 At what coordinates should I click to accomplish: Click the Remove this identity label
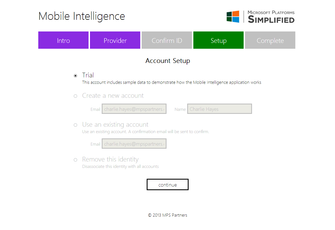click(110, 159)
